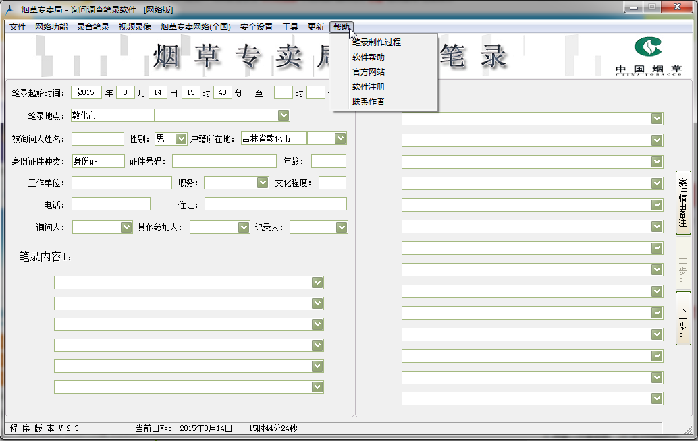Click the 户籍所在地 field with 吉林省敦化市
The image size is (698, 441).
pos(274,138)
